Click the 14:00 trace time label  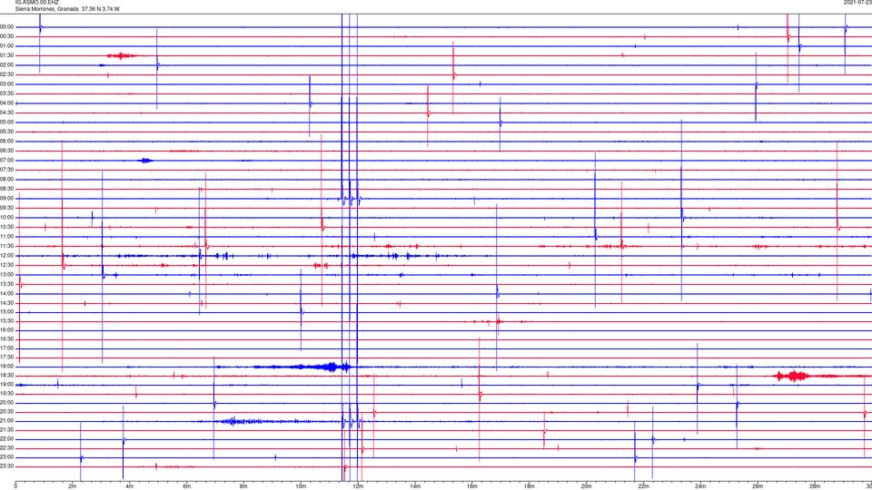pyautogui.click(x=7, y=293)
